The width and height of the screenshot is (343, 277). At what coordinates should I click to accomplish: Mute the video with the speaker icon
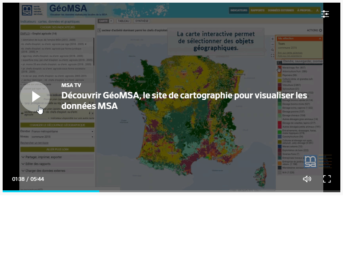[x=307, y=179]
